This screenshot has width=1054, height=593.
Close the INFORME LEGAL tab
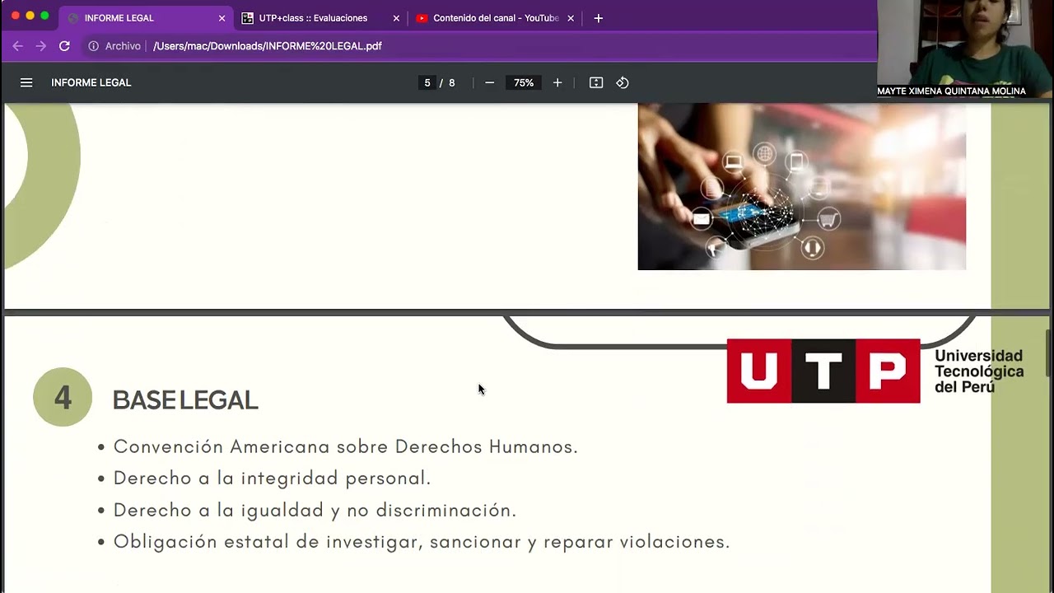pos(222,18)
